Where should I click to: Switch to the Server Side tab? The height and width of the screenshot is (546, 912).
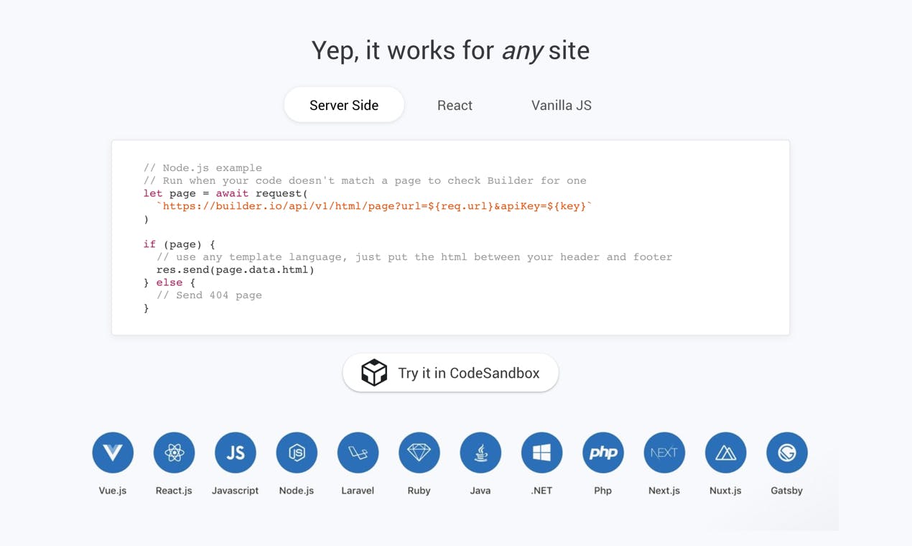coord(344,105)
